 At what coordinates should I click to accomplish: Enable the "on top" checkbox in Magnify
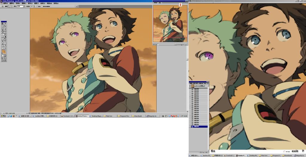click(x=284, y=152)
